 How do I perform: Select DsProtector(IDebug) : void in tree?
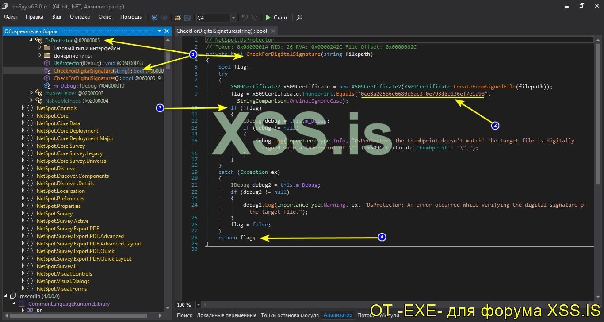point(98,63)
